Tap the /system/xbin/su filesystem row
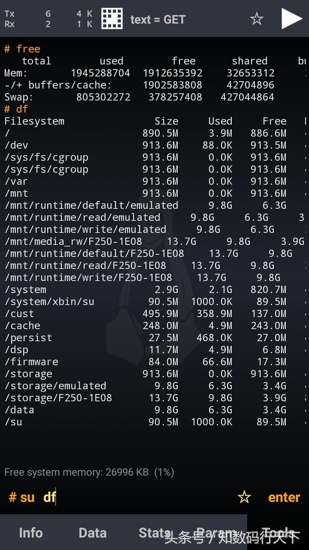This screenshot has height=550, width=309. pos(154,302)
